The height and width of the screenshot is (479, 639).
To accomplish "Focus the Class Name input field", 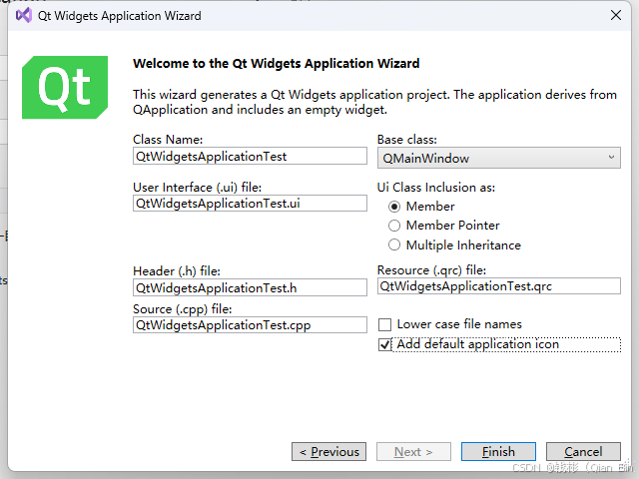I will pyautogui.click(x=250, y=156).
